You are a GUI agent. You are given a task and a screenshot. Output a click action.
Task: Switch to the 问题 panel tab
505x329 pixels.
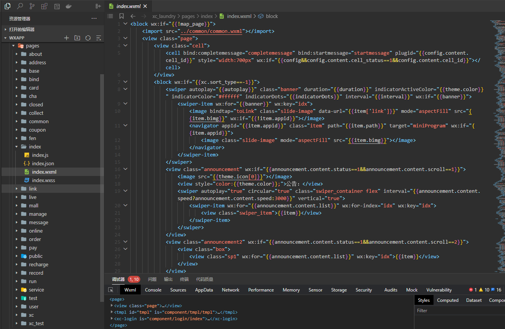pos(152,279)
